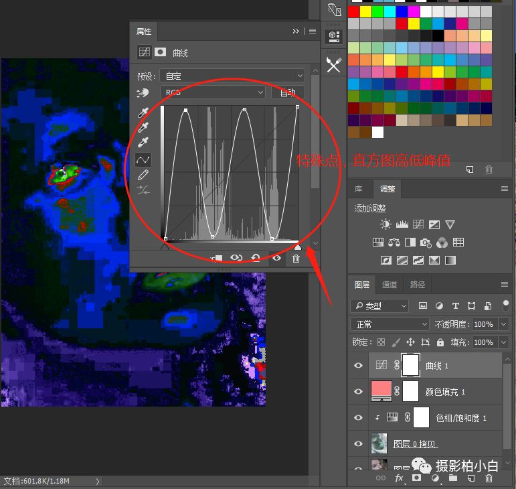Select the 图层 0 拷贝 layer thumbnail
This screenshot has height=489, width=516.
[379, 443]
